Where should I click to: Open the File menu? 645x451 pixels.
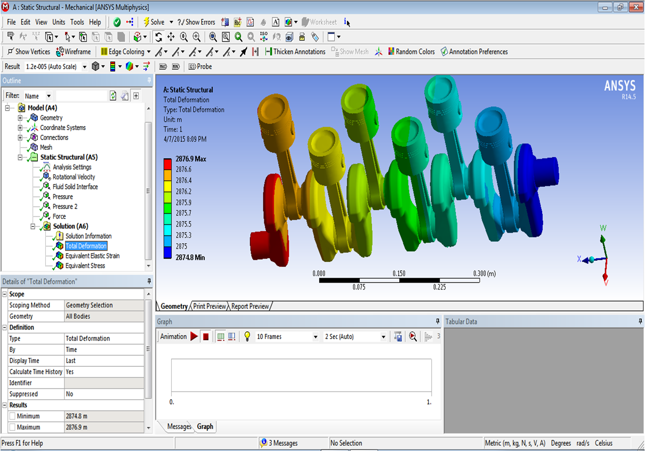click(11, 22)
